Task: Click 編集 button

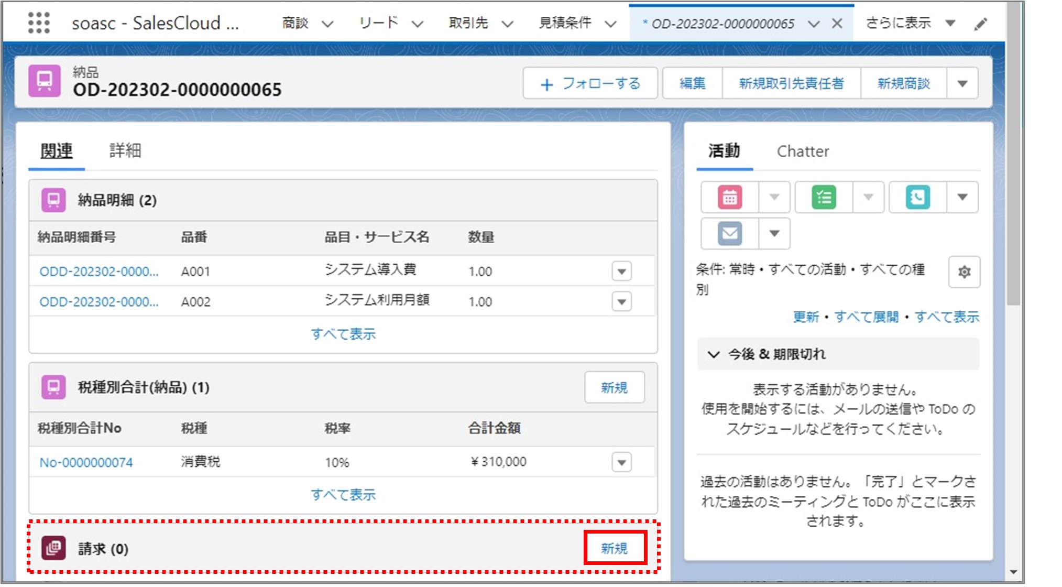Action: tap(692, 83)
